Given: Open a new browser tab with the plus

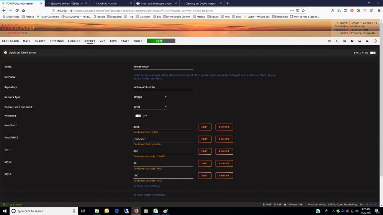Looking at the screenshot, I should pyautogui.click(x=228, y=3).
